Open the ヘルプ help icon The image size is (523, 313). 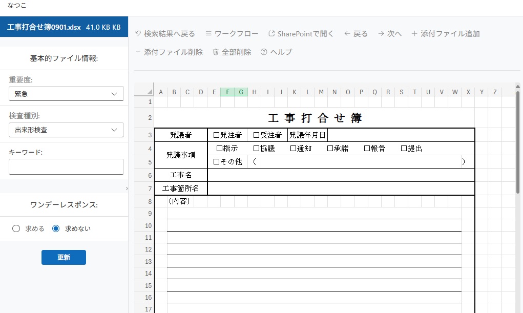pos(264,52)
